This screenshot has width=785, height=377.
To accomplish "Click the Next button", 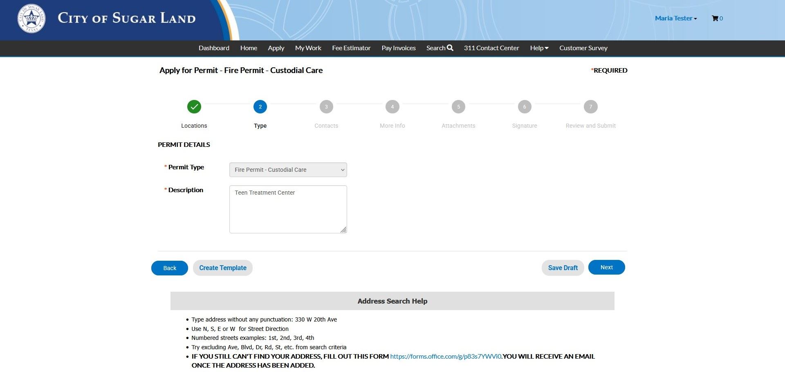I will 606,267.
